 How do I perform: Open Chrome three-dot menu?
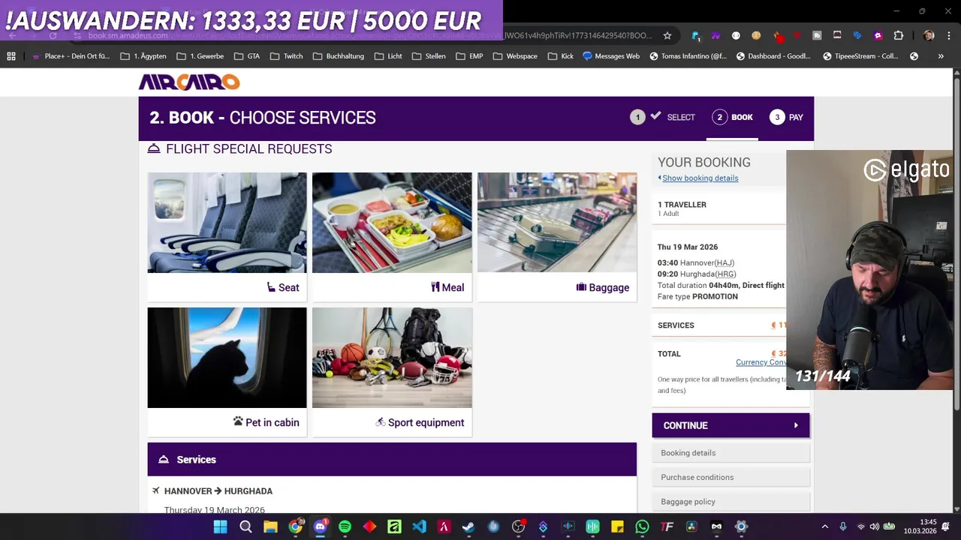click(x=949, y=35)
